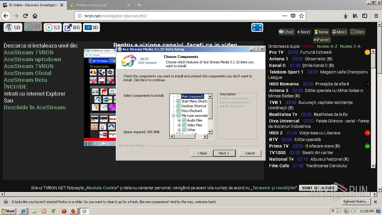Uncheck the Audio Files checkbox
The height and width of the screenshot is (215, 382).
click(184, 120)
